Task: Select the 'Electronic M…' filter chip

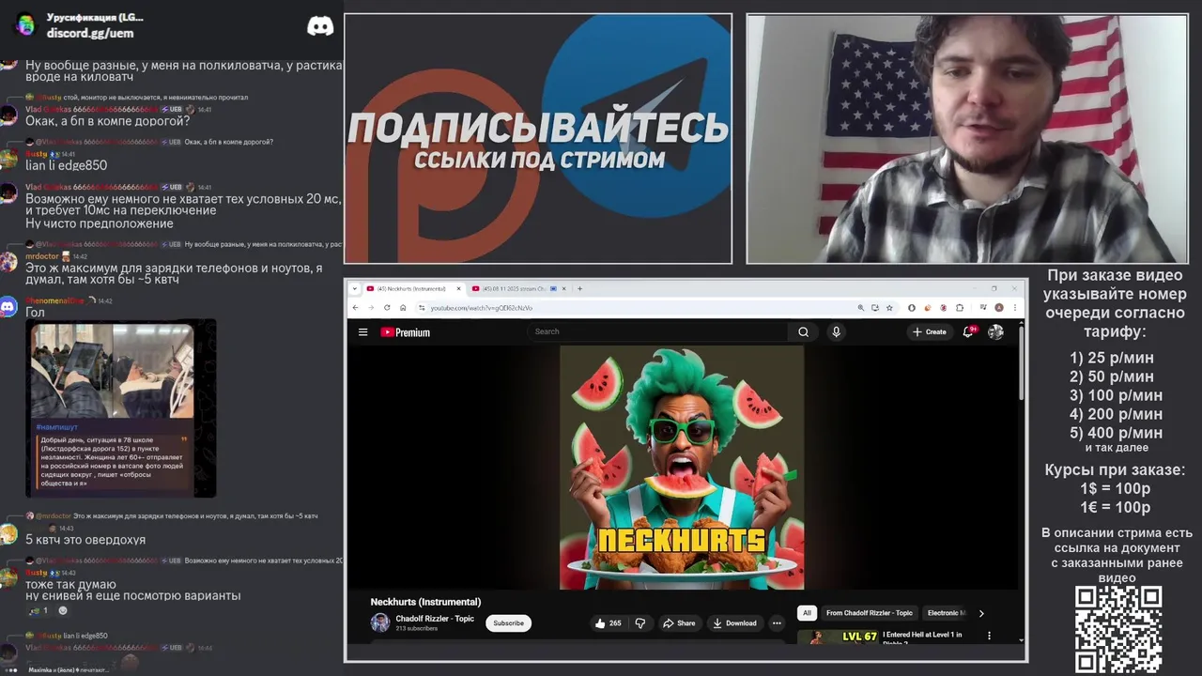Action: [x=947, y=613]
